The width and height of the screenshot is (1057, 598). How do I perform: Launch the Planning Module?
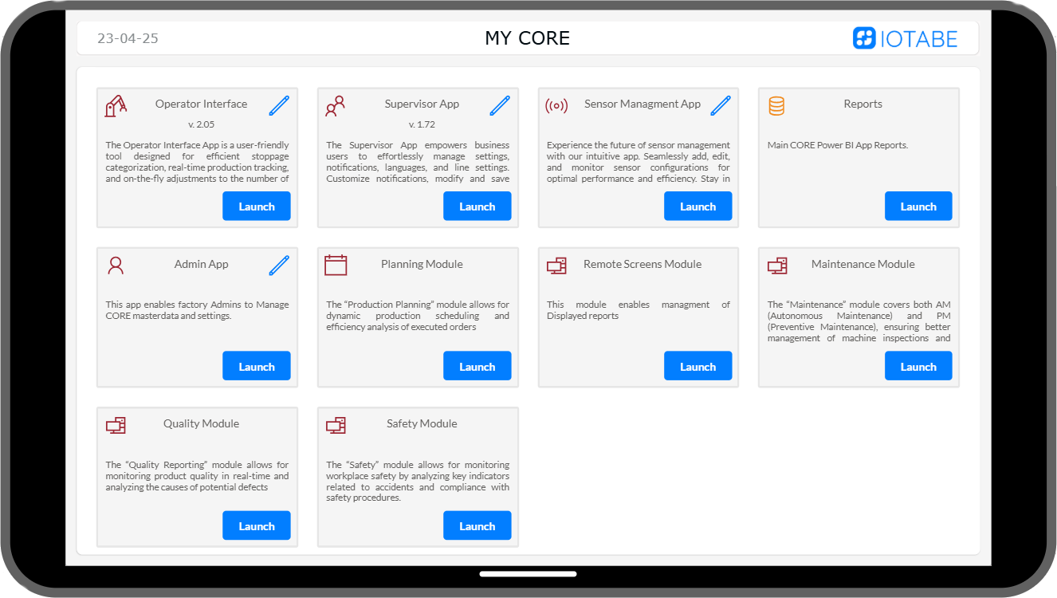(x=477, y=367)
